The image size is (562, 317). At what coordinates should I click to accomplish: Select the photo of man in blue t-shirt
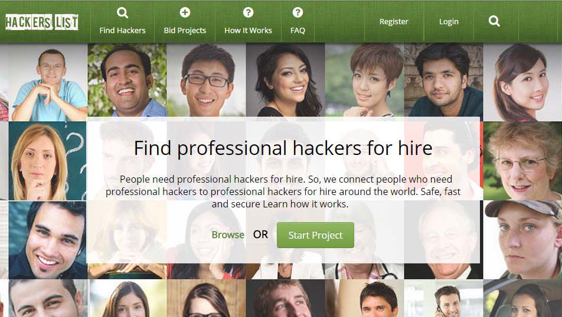48,82
